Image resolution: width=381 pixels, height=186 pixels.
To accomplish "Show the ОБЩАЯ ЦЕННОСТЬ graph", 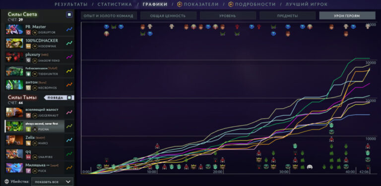I will point(168,16).
